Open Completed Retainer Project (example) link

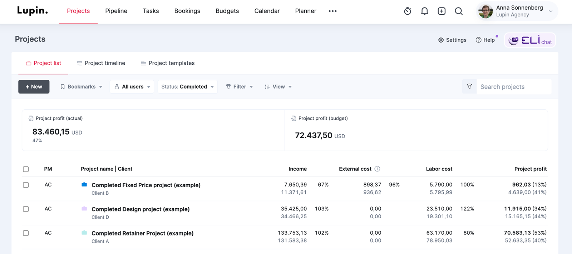coord(142,233)
